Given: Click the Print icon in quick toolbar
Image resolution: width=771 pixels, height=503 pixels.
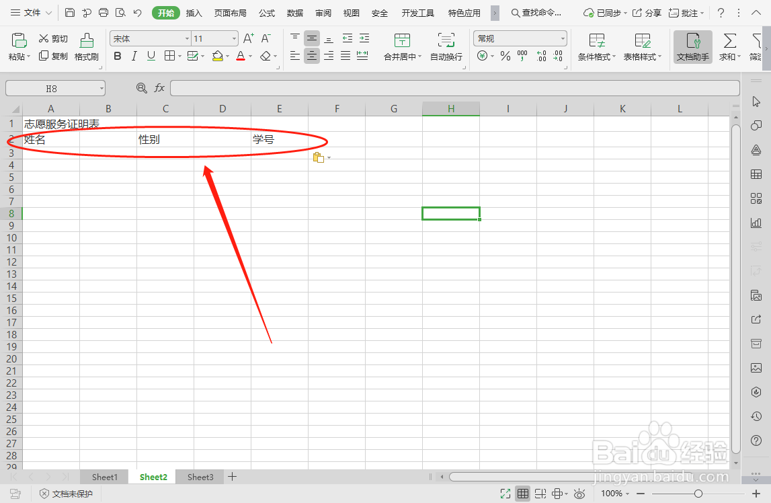Looking at the screenshot, I should pyautogui.click(x=104, y=13).
